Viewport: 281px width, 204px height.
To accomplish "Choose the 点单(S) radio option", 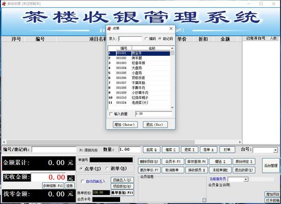I will (81, 169).
